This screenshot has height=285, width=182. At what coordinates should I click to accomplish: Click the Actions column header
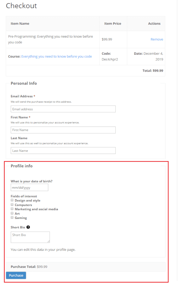(x=154, y=24)
